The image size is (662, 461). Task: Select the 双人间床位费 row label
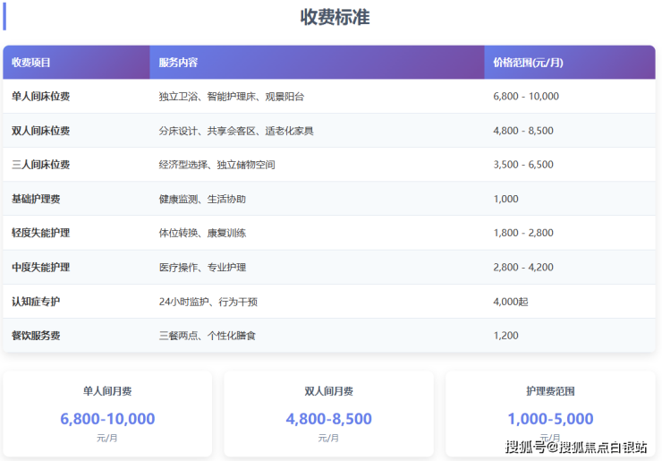[41, 131]
